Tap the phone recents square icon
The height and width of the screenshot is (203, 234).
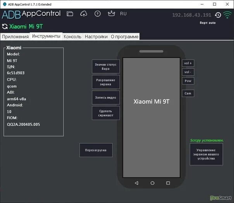pos(168,183)
